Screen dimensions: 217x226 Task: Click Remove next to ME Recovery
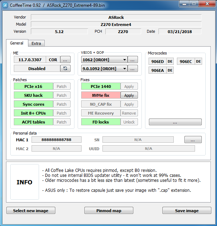129,113
